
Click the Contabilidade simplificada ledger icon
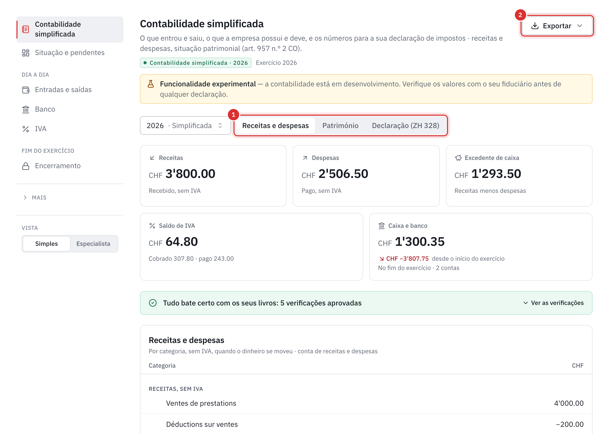[x=25, y=29]
